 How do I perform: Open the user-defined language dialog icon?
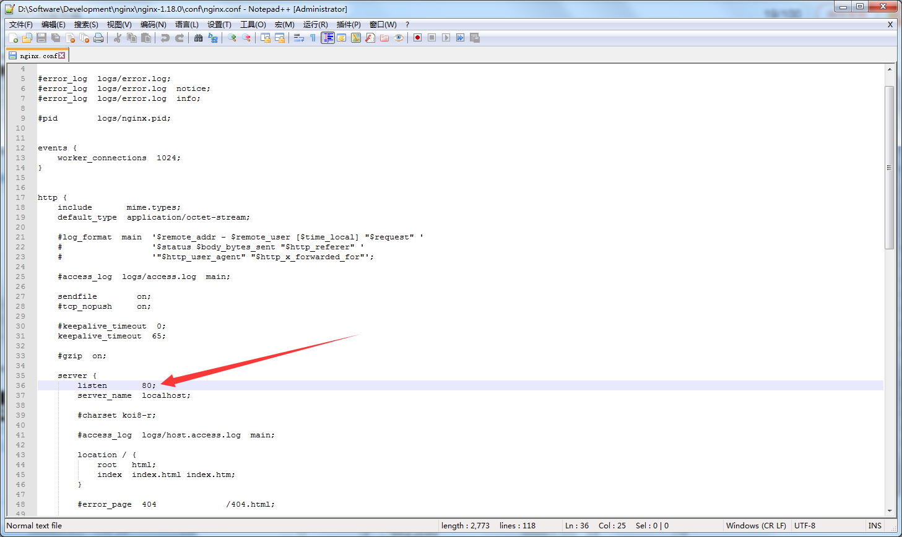tap(341, 38)
